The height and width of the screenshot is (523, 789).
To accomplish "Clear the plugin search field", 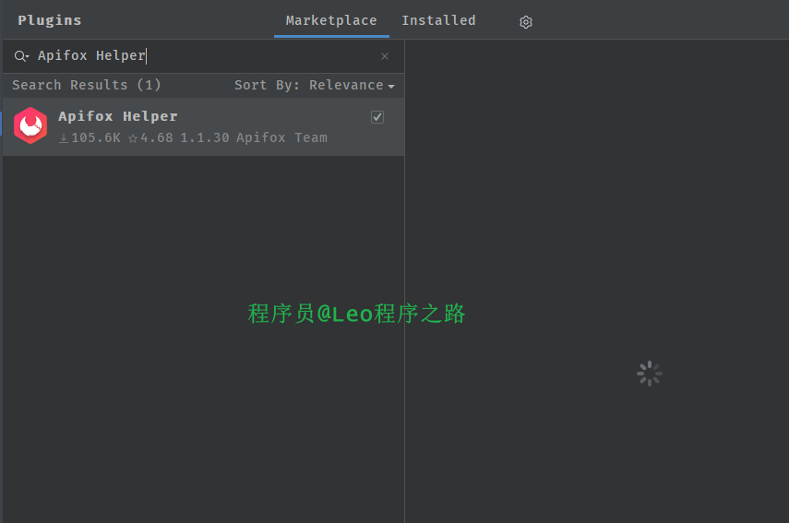I will point(385,56).
